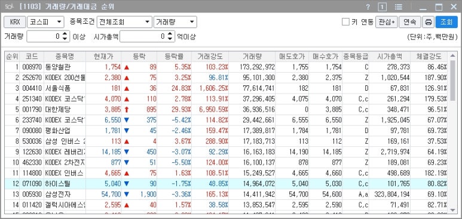Sort by the 거래강도 column header
The width and height of the screenshot is (462, 219).
tap(210, 57)
